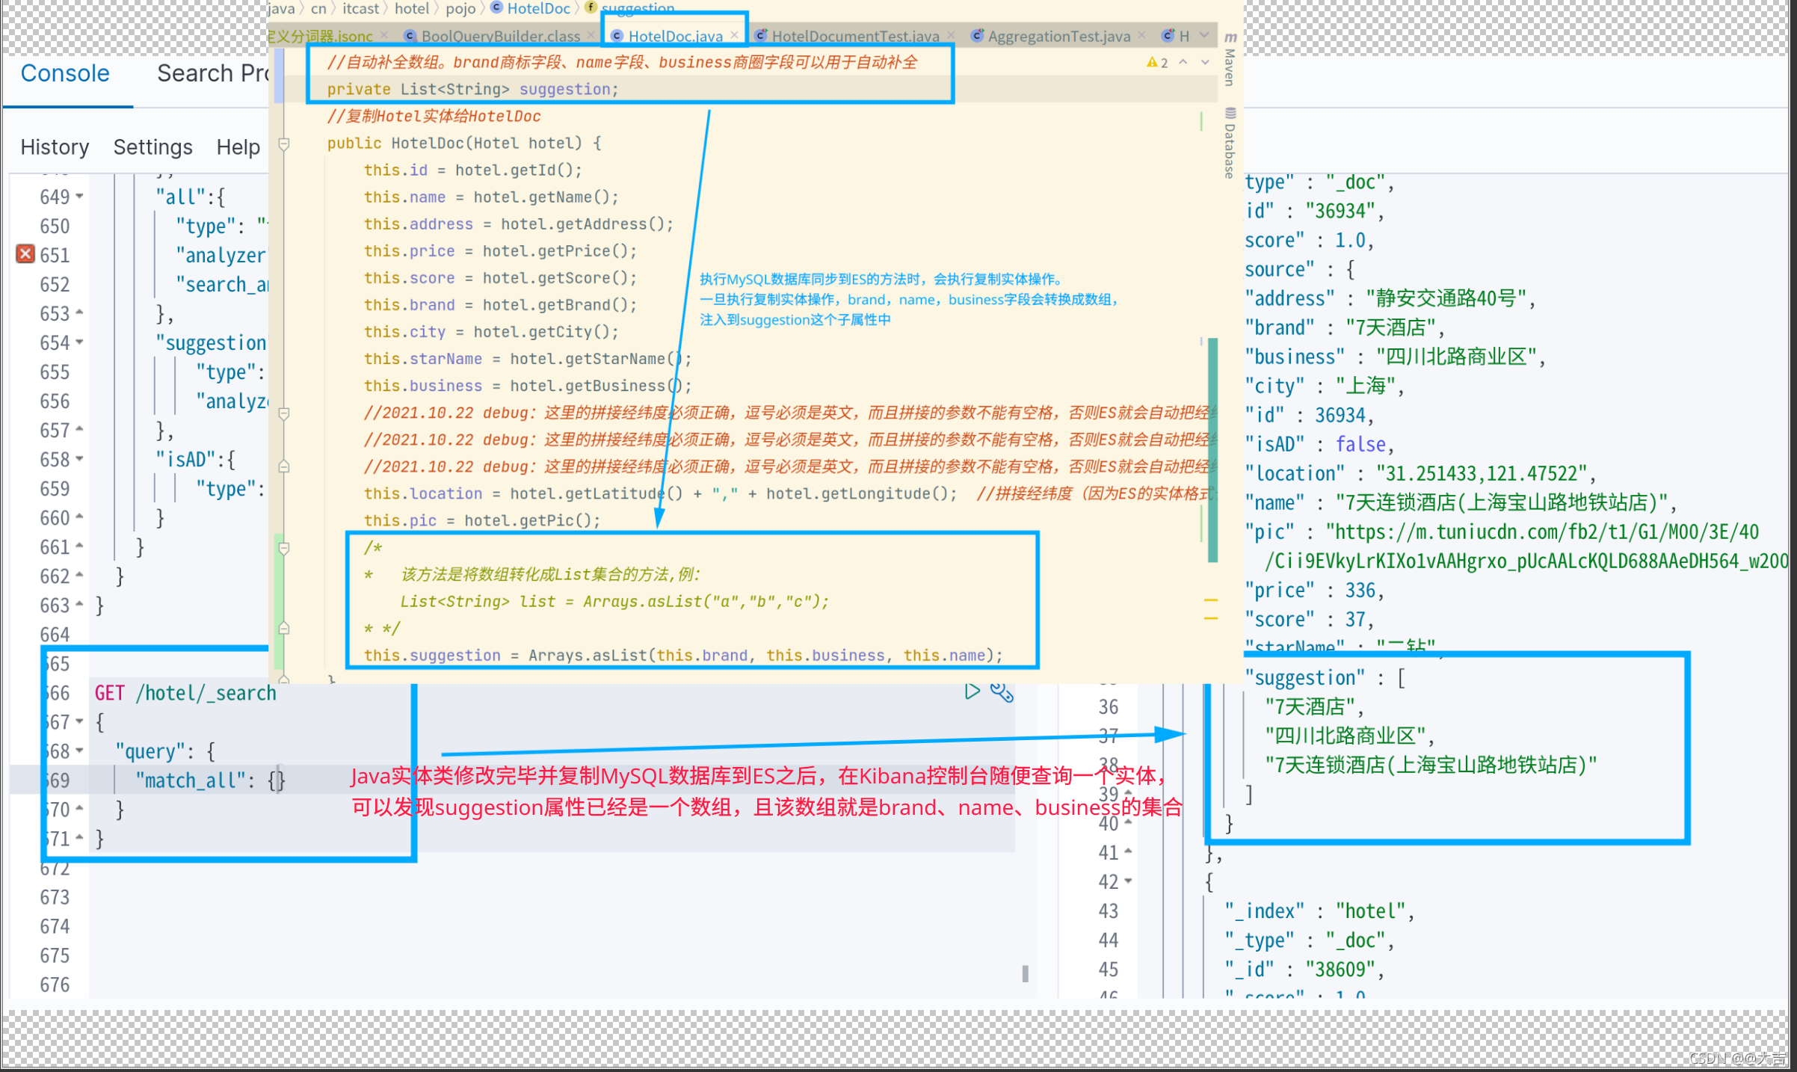Click the "location" coordinates value in the response

1483,473
